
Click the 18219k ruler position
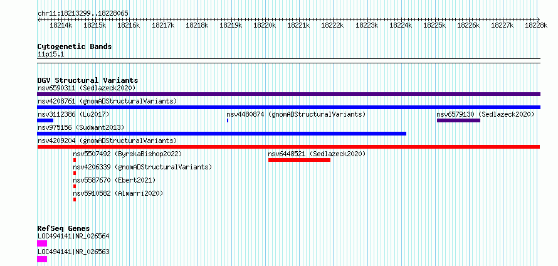point(231,25)
